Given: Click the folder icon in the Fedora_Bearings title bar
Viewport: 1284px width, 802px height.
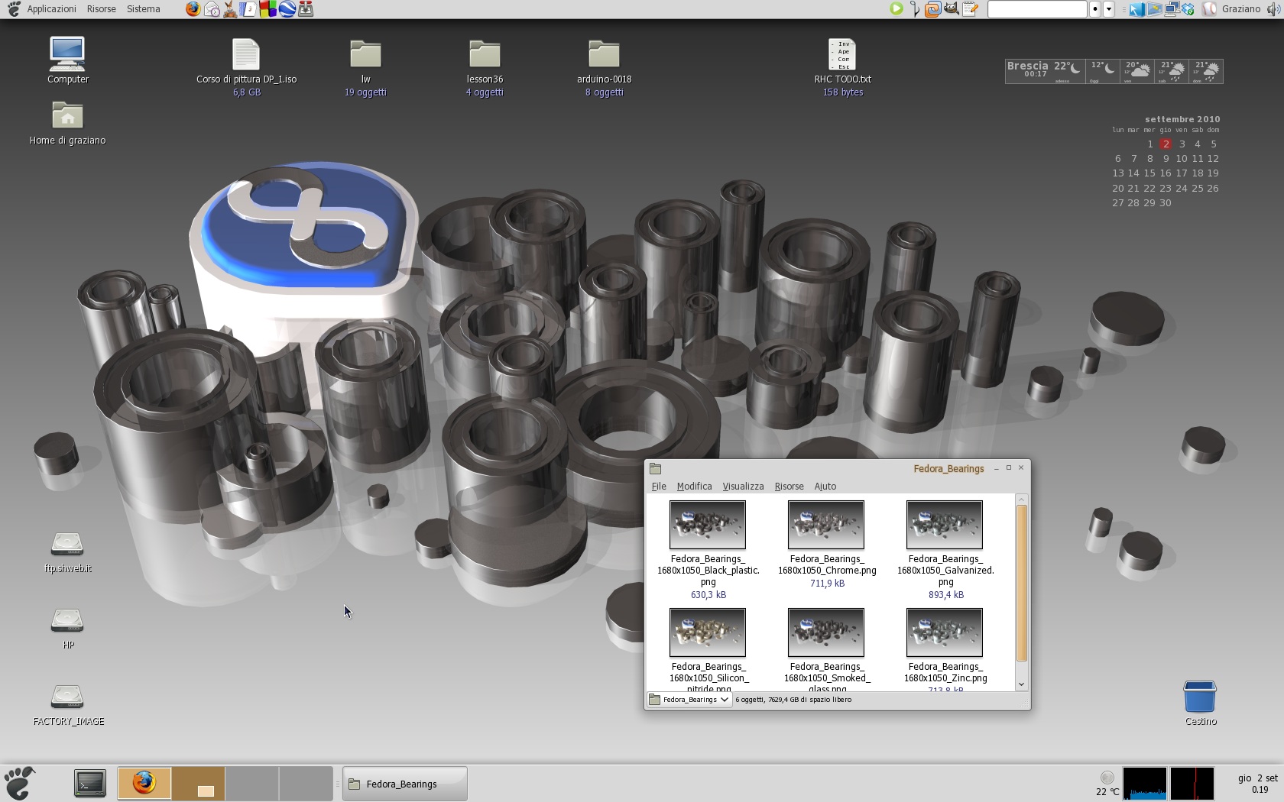Looking at the screenshot, I should tap(655, 469).
